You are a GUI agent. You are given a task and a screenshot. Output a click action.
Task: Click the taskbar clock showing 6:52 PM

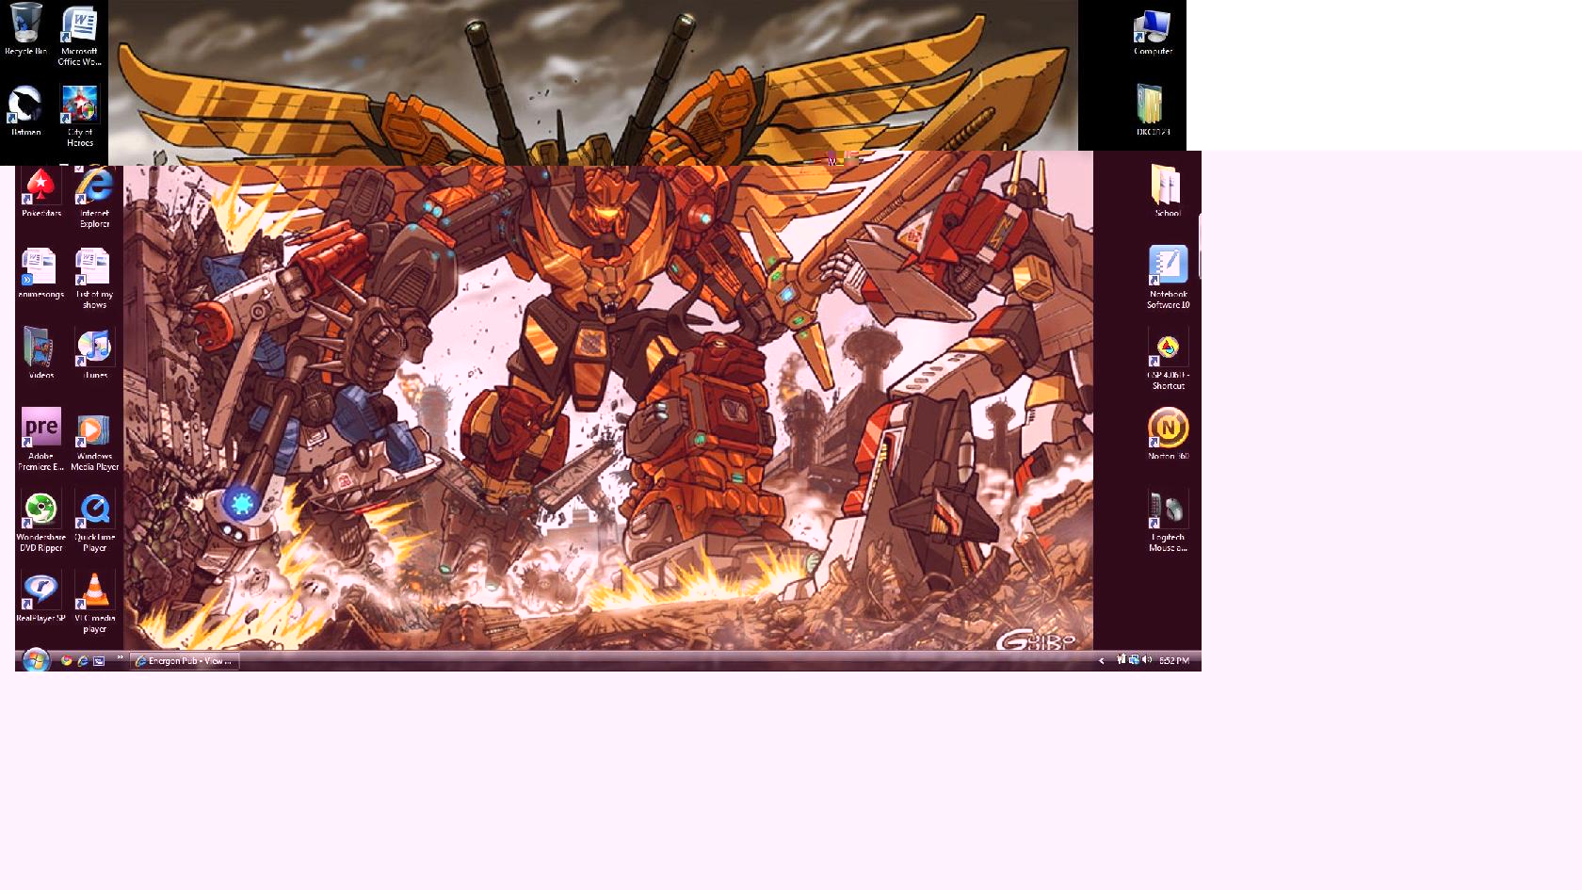1173,661
